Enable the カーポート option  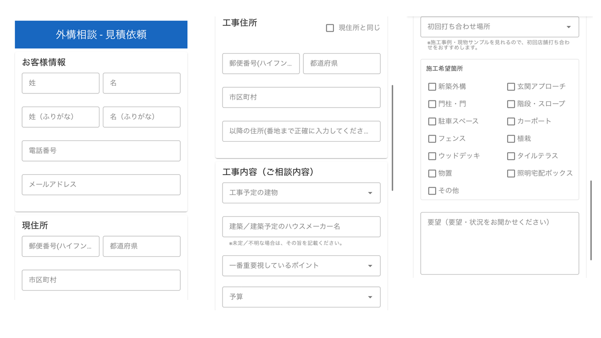tap(511, 122)
